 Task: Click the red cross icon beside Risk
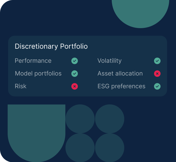[x=75, y=86]
